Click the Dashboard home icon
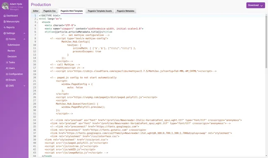The height and width of the screenshot is (158, 268). (x=5, y=16)
